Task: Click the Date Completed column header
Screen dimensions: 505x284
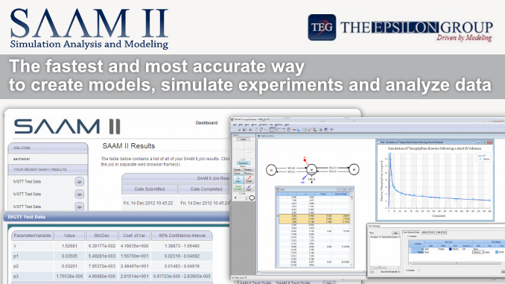Action: (206, 189)
